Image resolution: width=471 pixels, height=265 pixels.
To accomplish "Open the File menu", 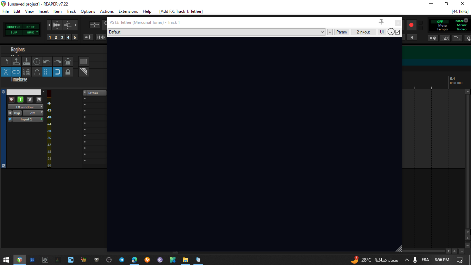I will (x=6, y=11).
